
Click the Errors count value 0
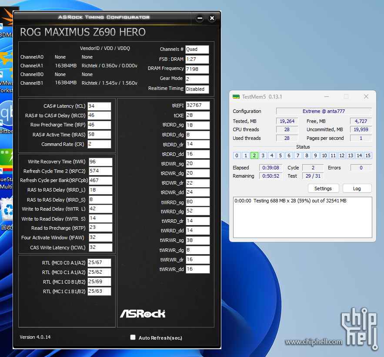(361, 168)
